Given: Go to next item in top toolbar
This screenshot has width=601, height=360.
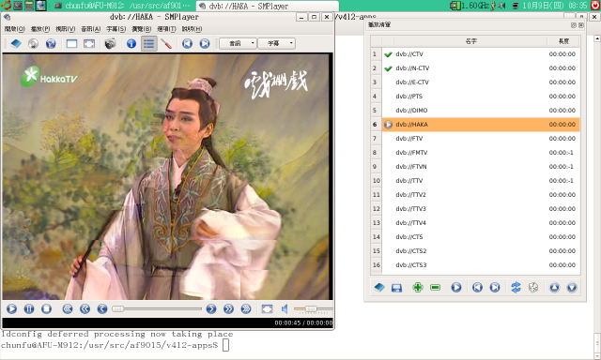Looking at the screenshot, I should point(205,44).
